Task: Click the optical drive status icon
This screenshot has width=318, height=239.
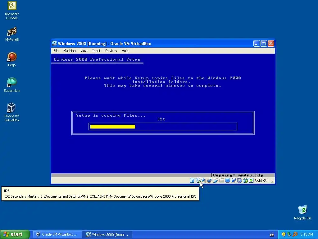Action: [x=198, y=180]
